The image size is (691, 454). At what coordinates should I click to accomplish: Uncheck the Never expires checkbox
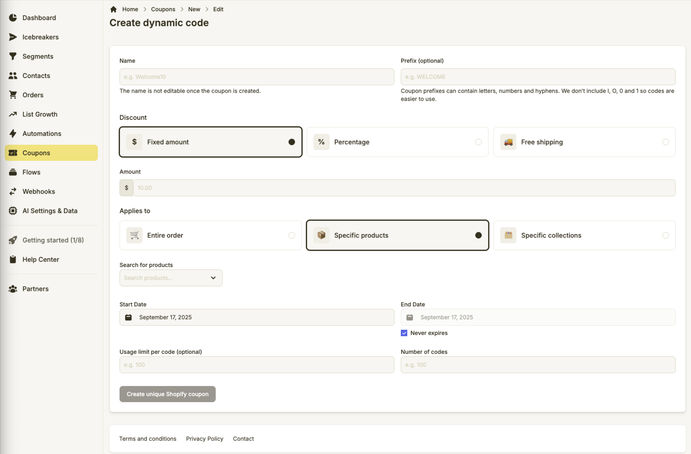coord(404,333)
